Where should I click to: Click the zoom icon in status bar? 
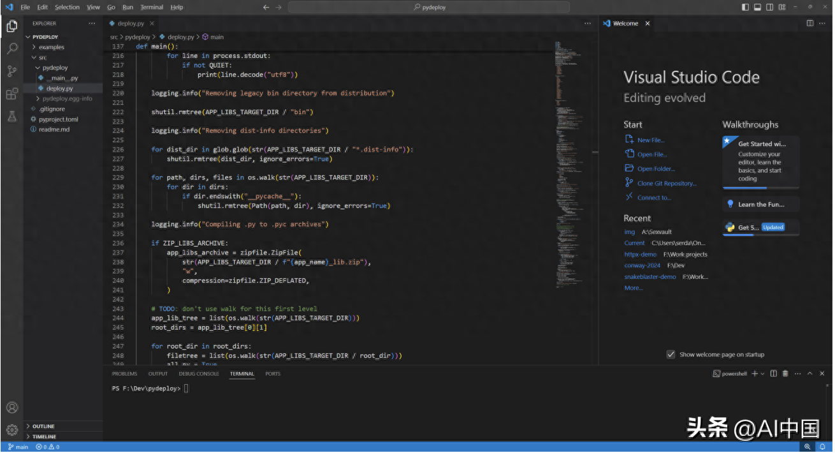pos(808,447)
